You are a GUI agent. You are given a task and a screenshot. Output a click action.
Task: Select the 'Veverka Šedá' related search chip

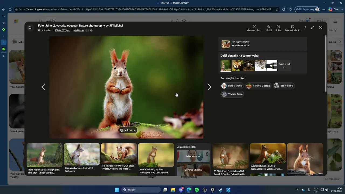pyautogui.click(x=232, y=94)
